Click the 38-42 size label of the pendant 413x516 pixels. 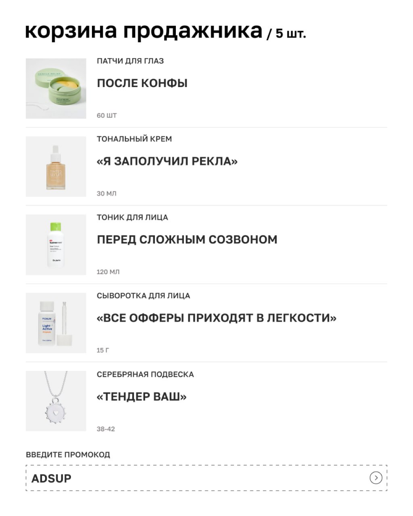pyautogui.click(x=106, y=429)
